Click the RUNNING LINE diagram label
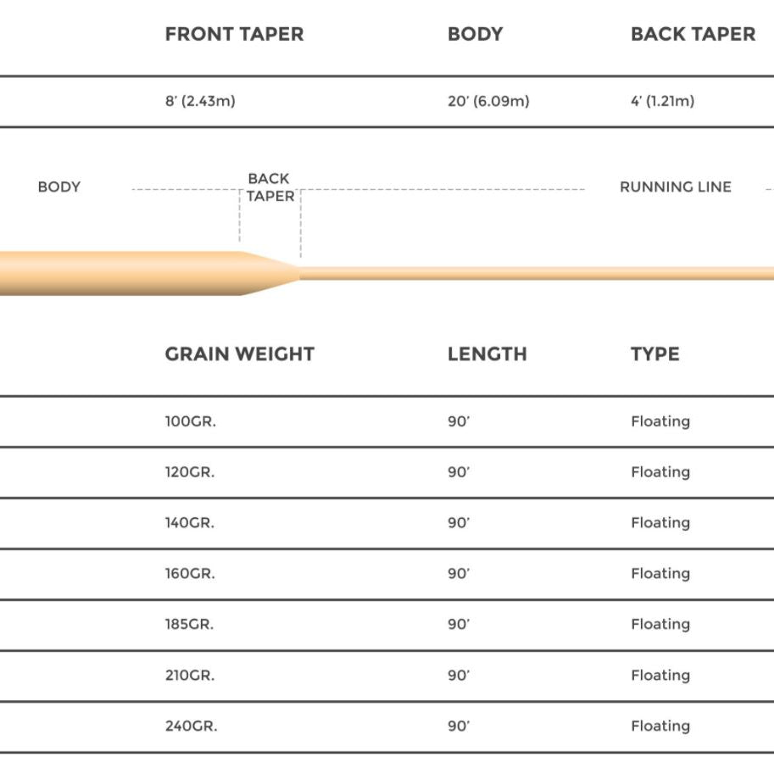The width and height of the screenshot is (774, 774). coord(675,187)
